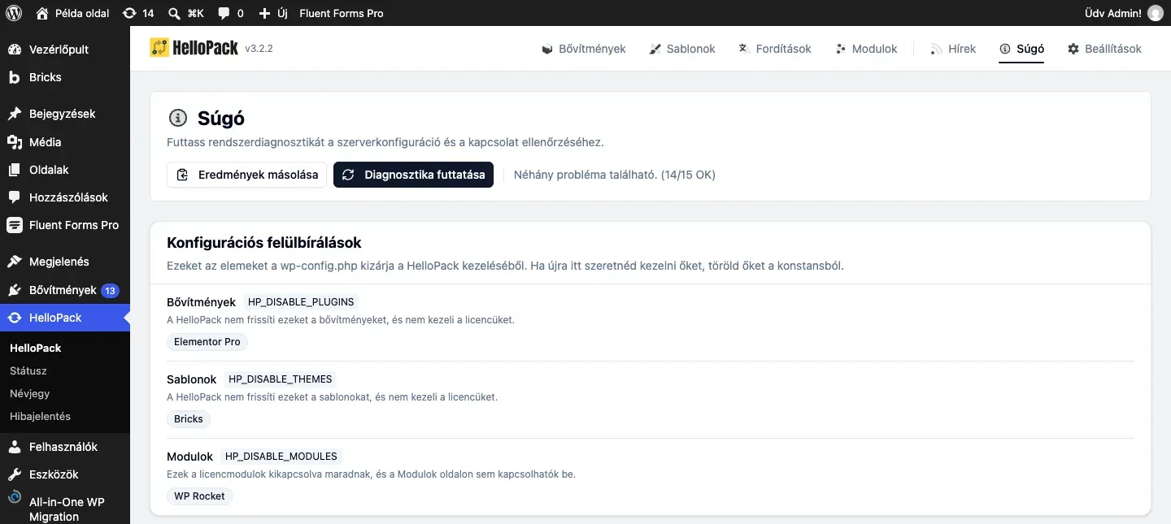The image size is (1171, 524).
Task: Click the Hozzászólások comment icon
Action: pyautogui.click(x=15, y=197)
